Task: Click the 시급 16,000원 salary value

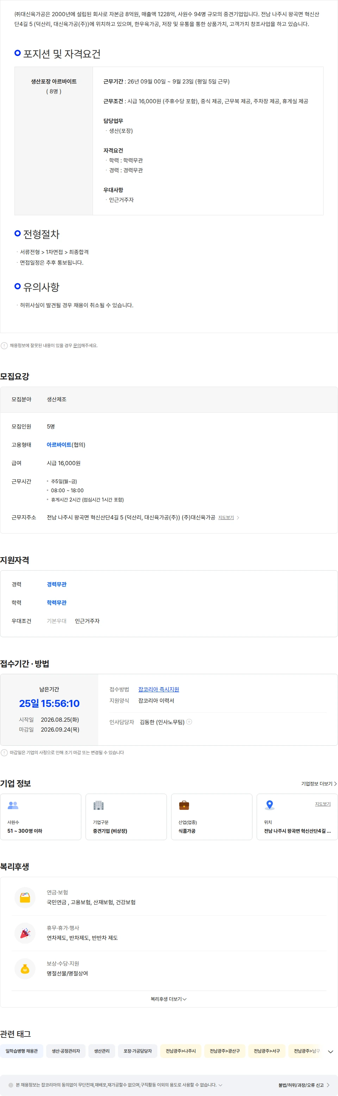Action: (x=63, y=463)
